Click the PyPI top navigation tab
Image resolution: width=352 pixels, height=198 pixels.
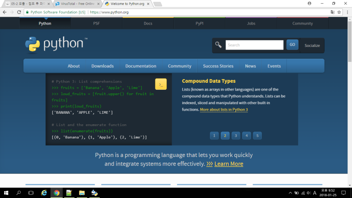coord(199,23)
